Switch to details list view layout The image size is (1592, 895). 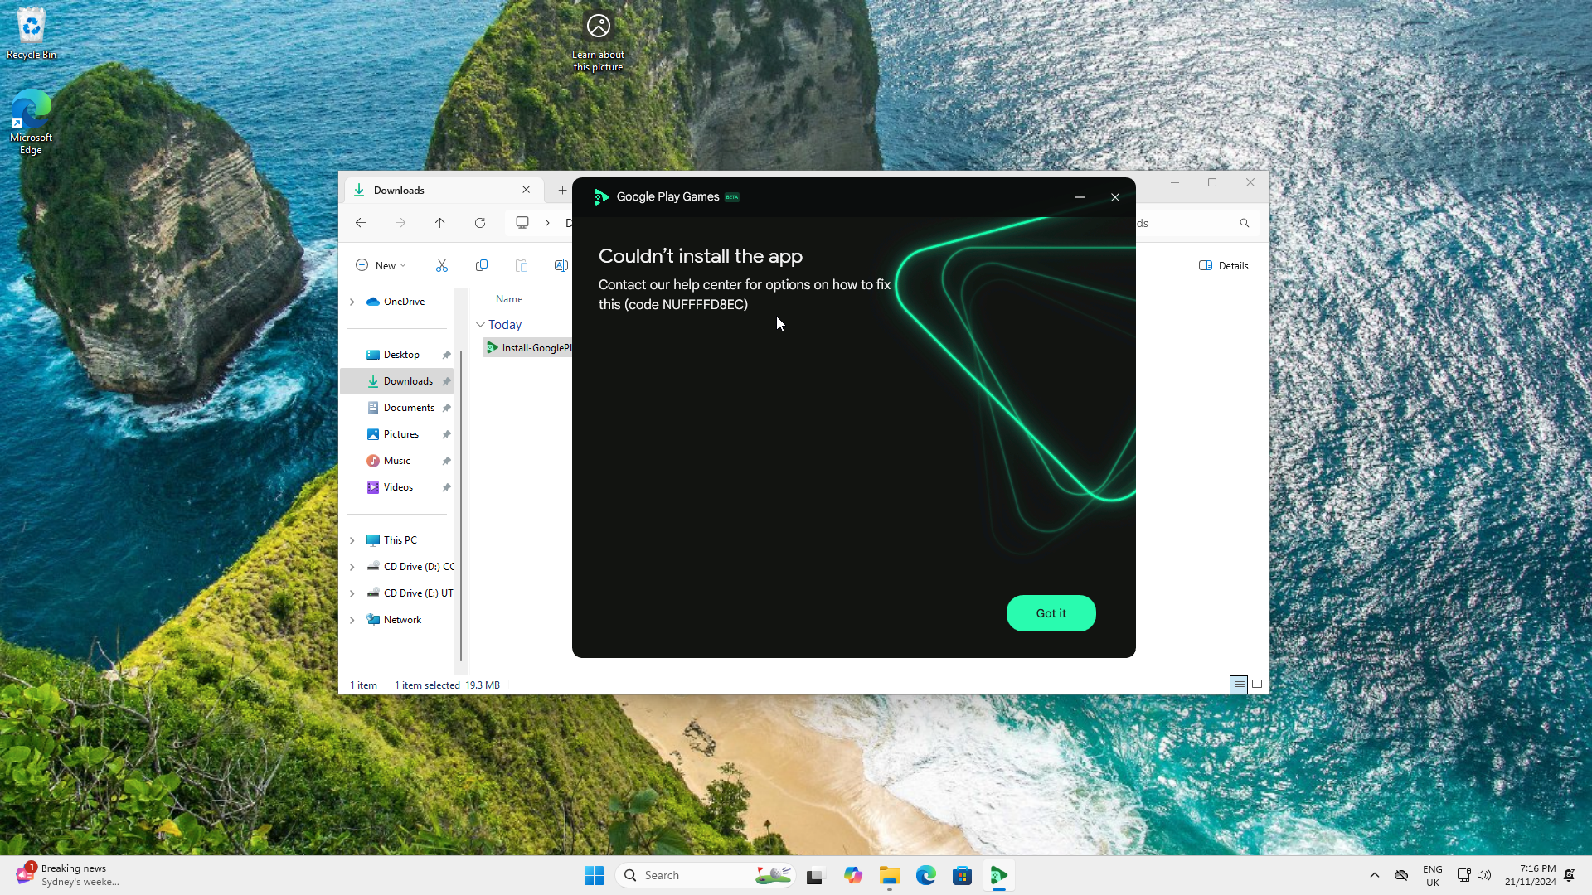(1238, 685)
